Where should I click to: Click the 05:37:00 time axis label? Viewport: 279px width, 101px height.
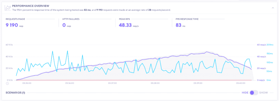(x=113, y=83)
